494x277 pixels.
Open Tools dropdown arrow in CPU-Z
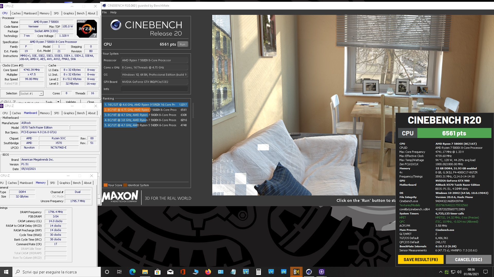coord(58,102)
